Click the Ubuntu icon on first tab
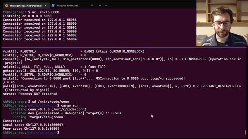Image resolution: width=248 pixels, height=139 pixels. (x=6, y=5)
